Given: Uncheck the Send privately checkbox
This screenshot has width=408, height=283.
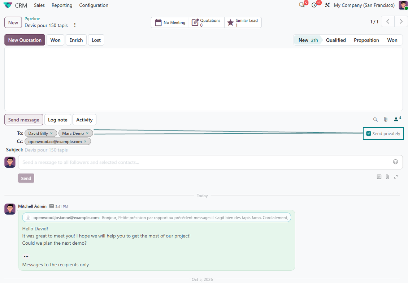Looking at the screenshot, I should (x=368, y=133).
